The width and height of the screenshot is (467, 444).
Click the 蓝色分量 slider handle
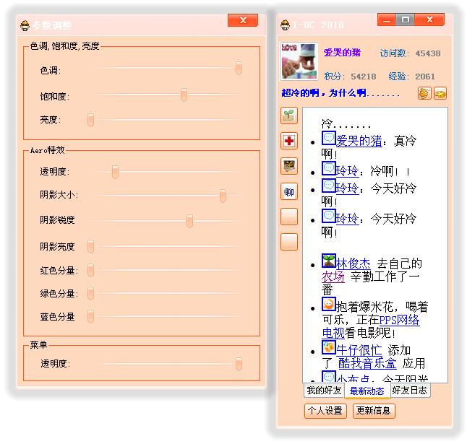pos(90,316)
